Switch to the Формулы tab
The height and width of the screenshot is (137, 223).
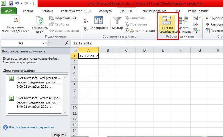[x=105, y=11]
